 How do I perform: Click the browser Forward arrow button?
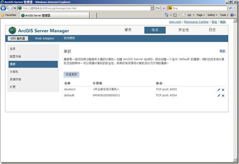click(10, 8)
